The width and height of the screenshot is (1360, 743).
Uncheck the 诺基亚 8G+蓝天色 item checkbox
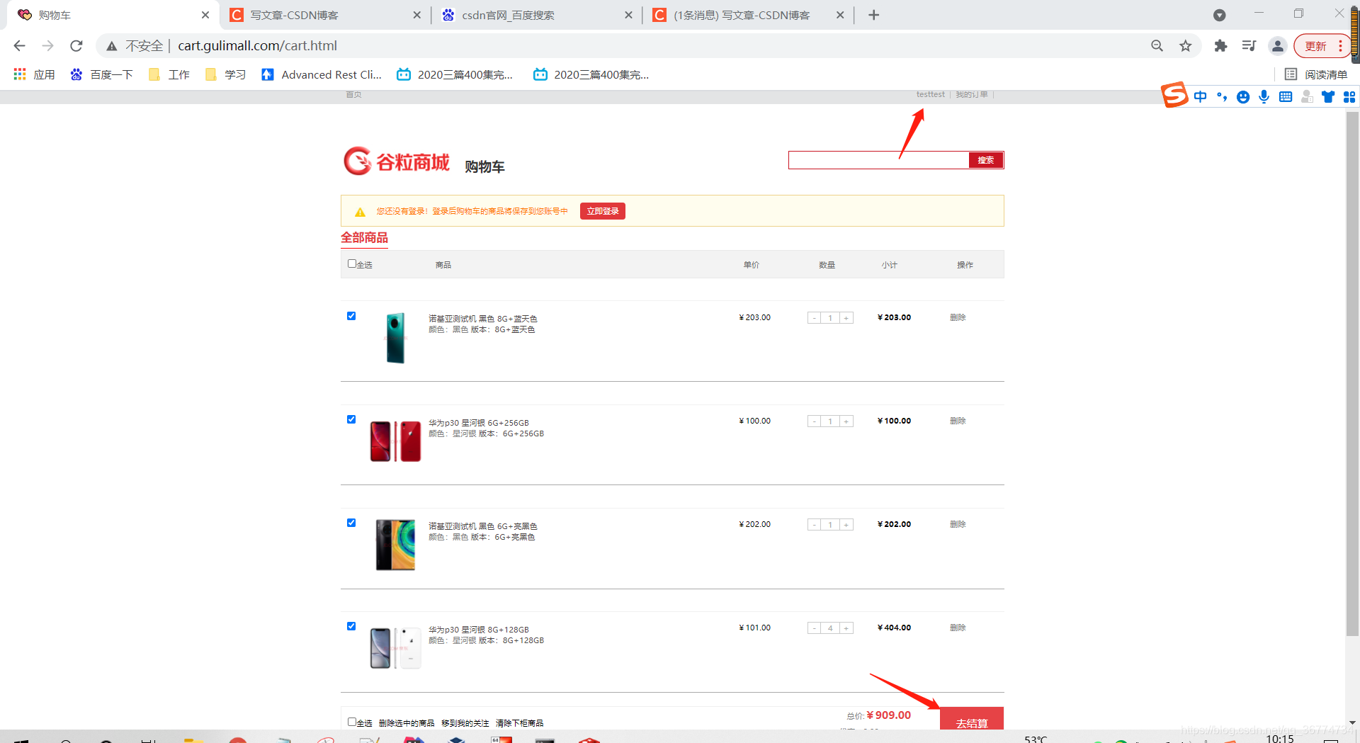(351, 316)
